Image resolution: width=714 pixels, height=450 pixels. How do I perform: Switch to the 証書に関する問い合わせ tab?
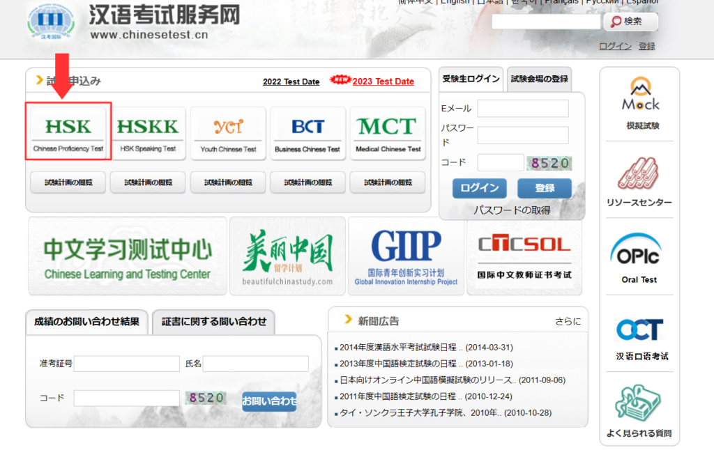[214, 322]
